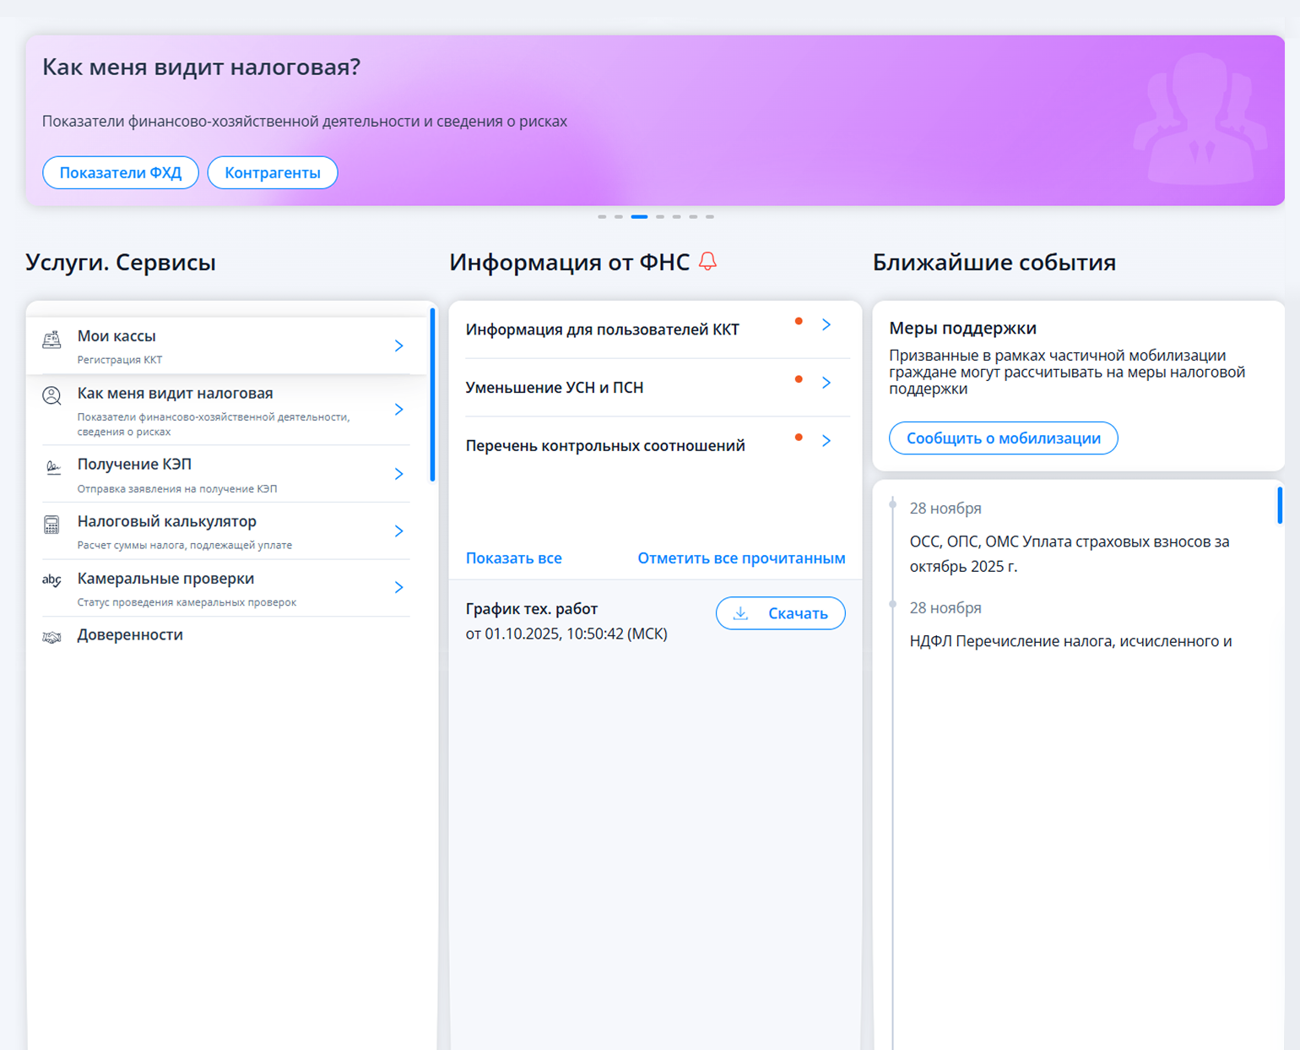Click Сообщить о мобилизации button

click(1004, 438)
